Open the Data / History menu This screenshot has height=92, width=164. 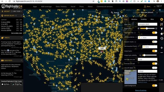pos(61,6)
